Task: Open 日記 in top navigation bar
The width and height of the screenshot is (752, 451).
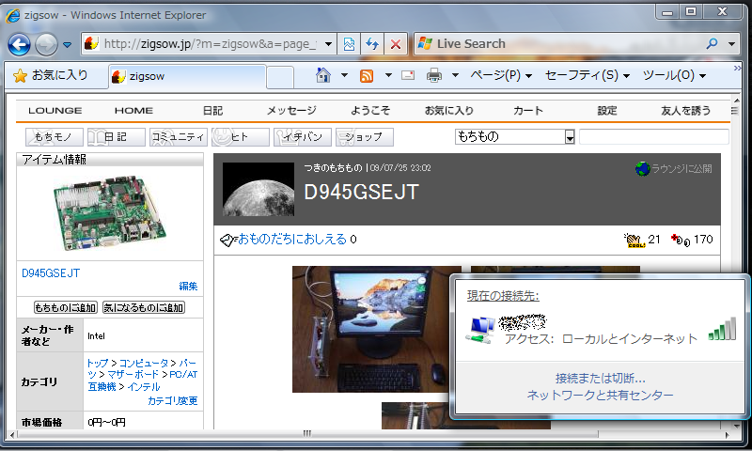Action: 213,111
